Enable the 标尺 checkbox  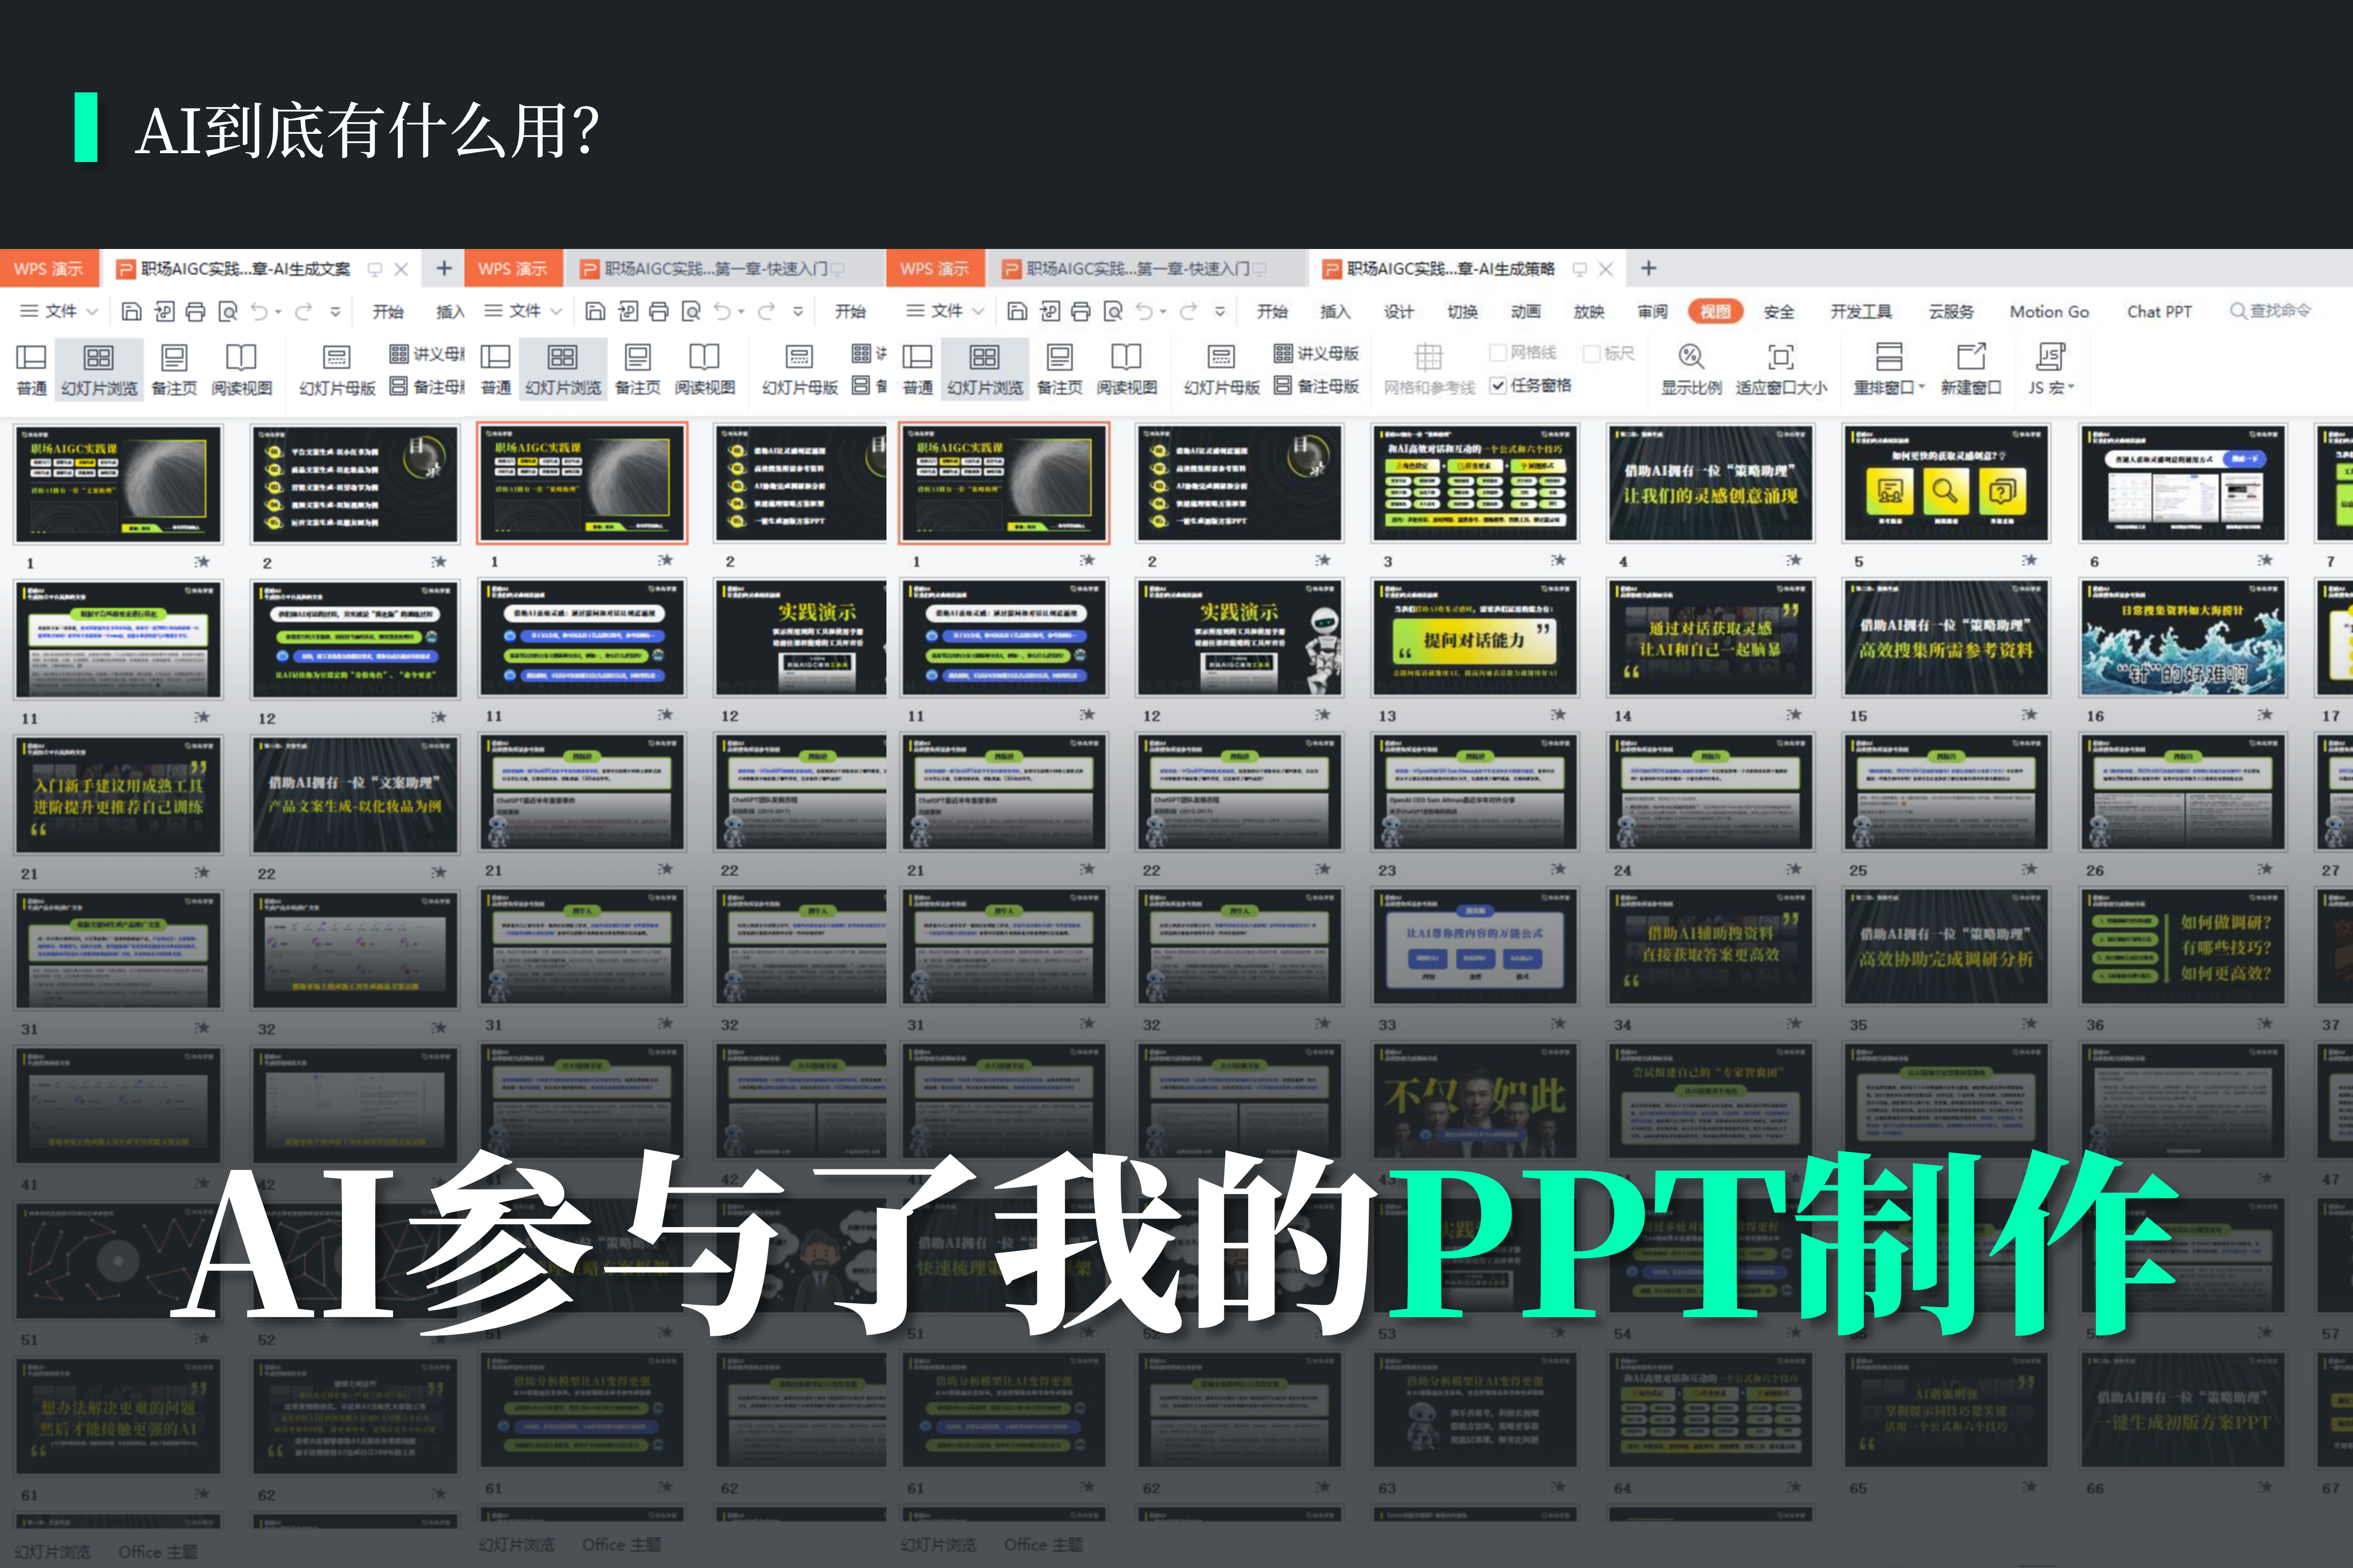tap(1592, 354)
